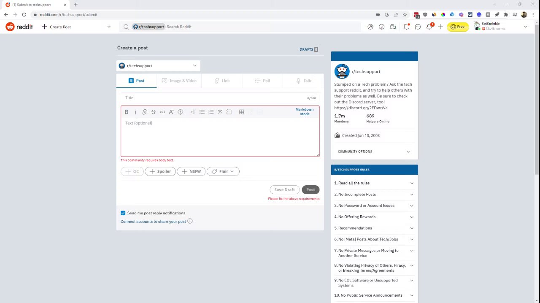Toggle the OC tag button
This screenshot has width=540, height=303.
(x=132, y=171)
